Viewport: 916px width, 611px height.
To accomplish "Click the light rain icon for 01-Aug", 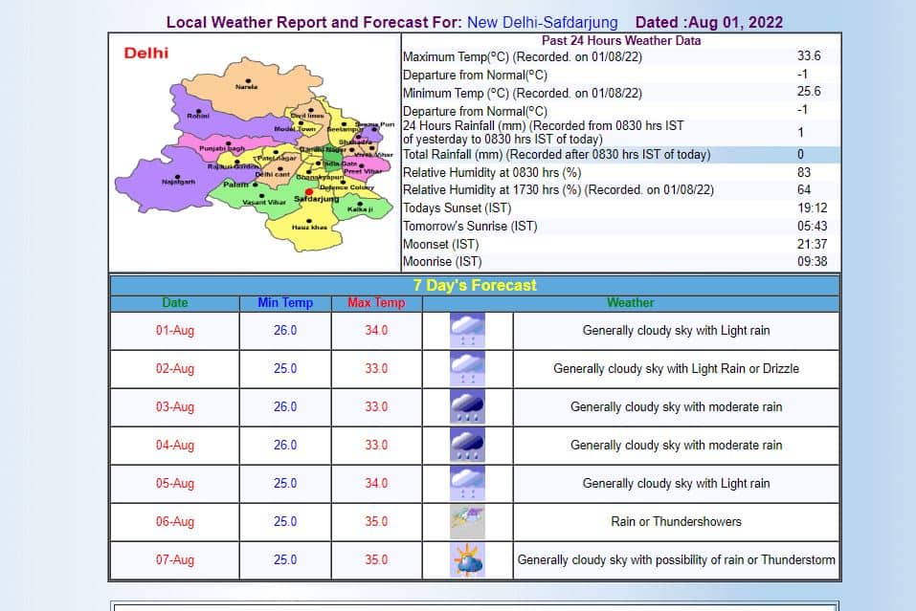I will 466,330.
